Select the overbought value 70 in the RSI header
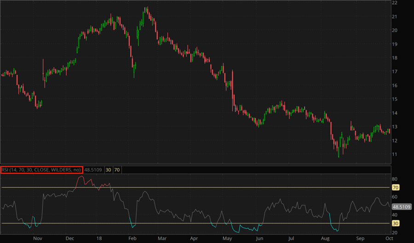The height and width of the screenshot is (243, 414). [117, 170]
